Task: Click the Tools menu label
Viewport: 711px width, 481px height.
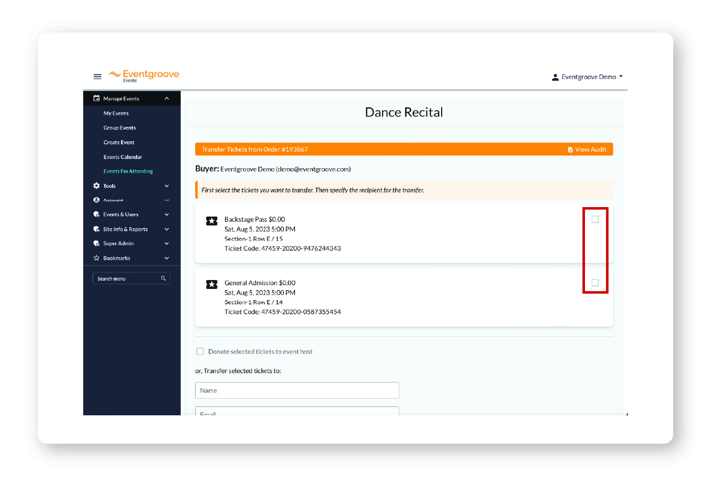Action: [x=109, y=186]
